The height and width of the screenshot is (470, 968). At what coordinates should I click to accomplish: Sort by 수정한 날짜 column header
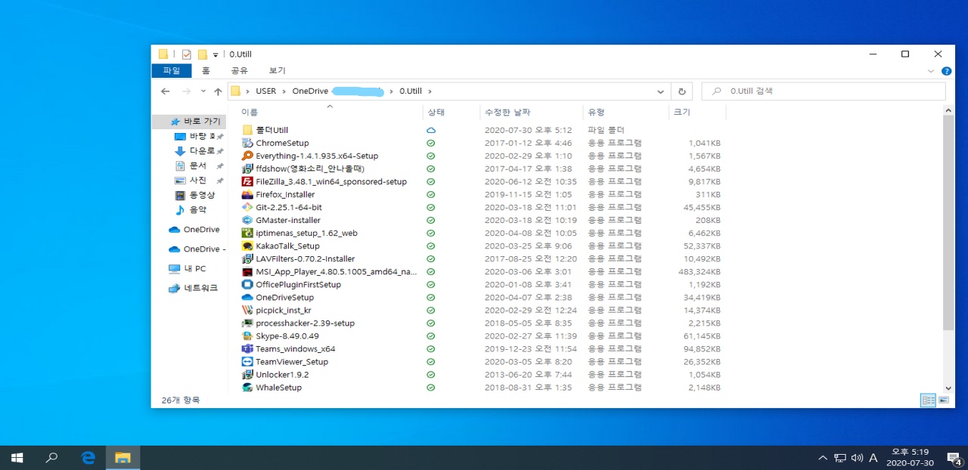point(507,112)
